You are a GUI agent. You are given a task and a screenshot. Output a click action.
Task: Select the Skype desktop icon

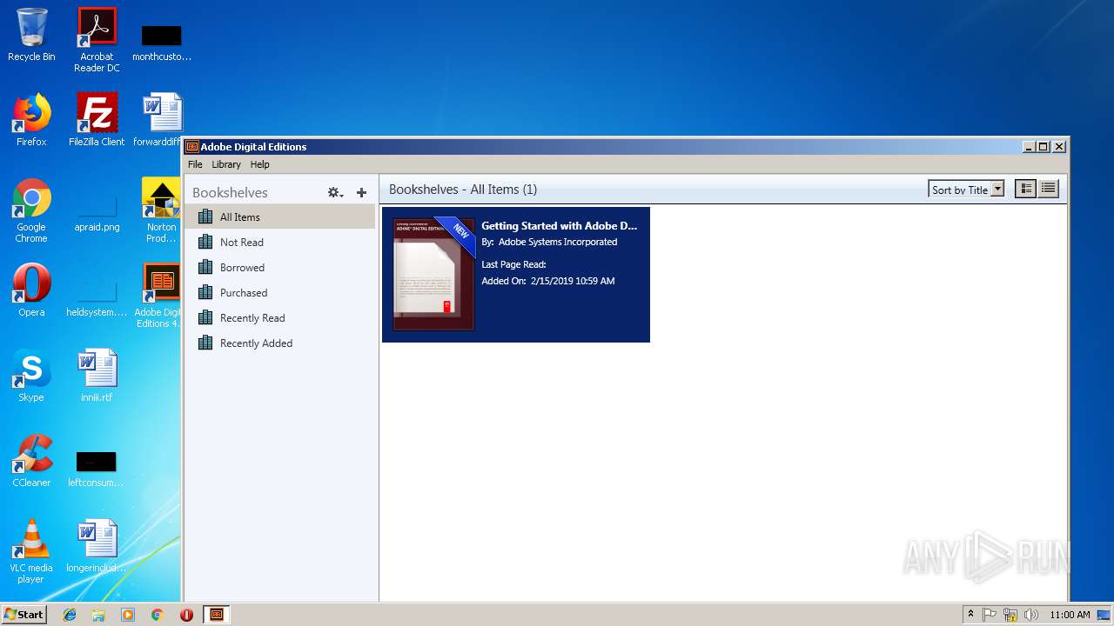(31, 376)
